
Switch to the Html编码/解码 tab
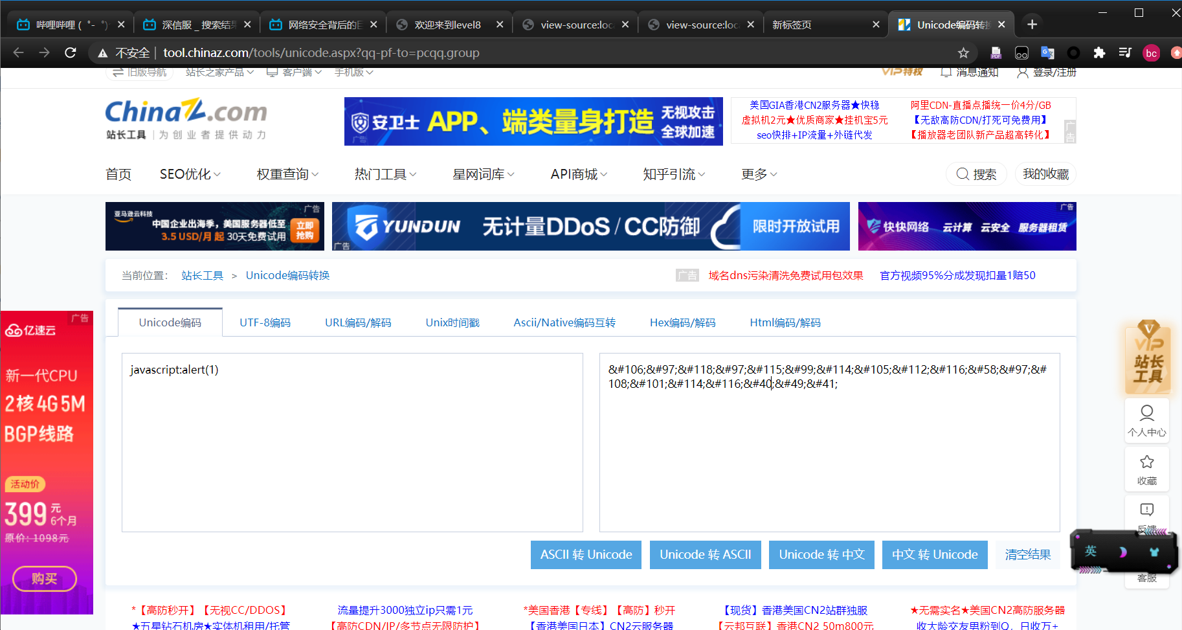tap(785, 322)
